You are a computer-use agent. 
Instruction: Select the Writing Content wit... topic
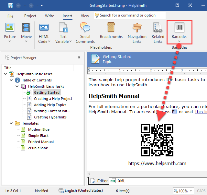52,111
